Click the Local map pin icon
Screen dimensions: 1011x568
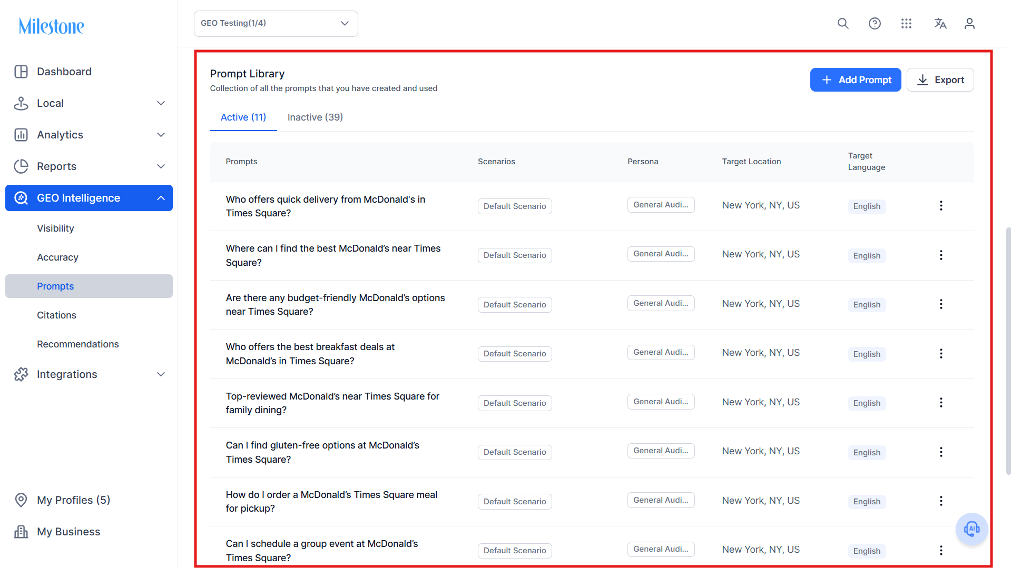click(21, 103)
